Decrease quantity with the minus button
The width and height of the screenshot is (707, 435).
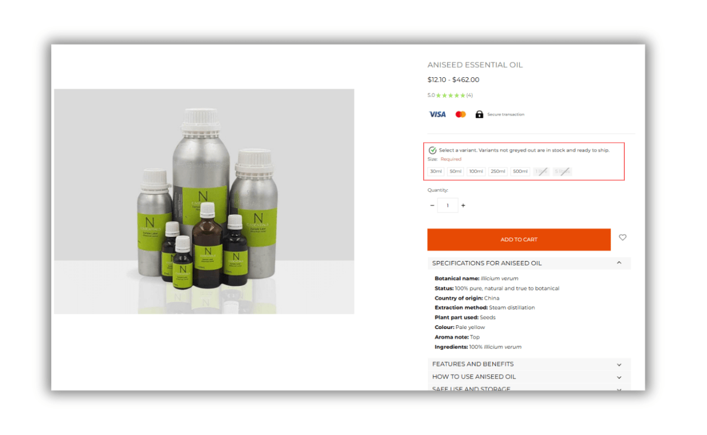coord(432,206)
